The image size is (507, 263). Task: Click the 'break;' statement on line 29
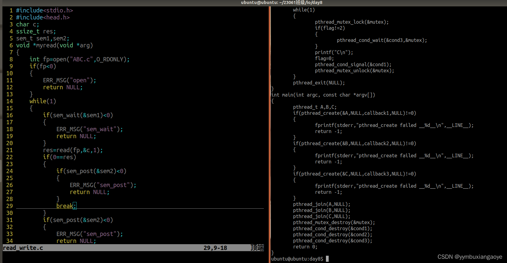(66, 206)
